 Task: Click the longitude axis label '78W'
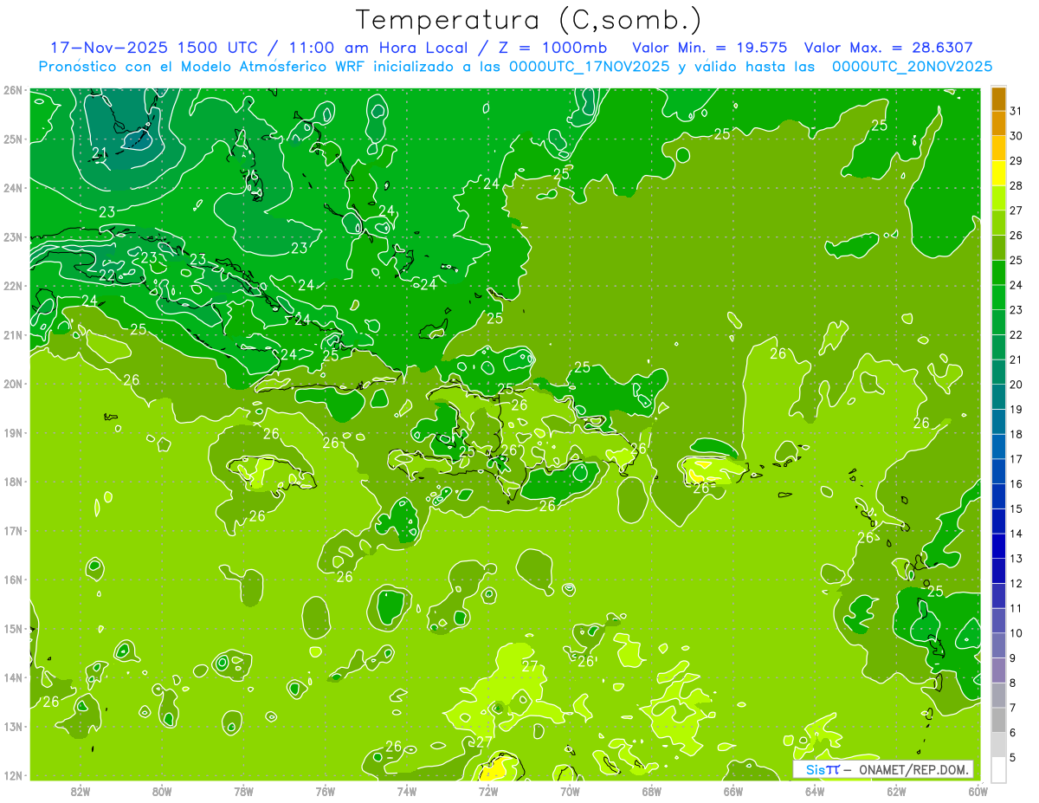[x=243, y=791]
